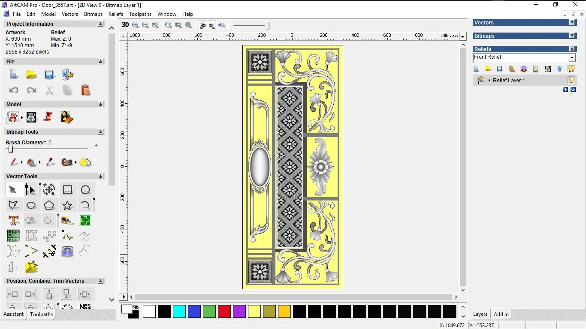The width and height of the screenshot is (586, 329).
Task: Switch to 3D view
Action: tap(125, 25)
